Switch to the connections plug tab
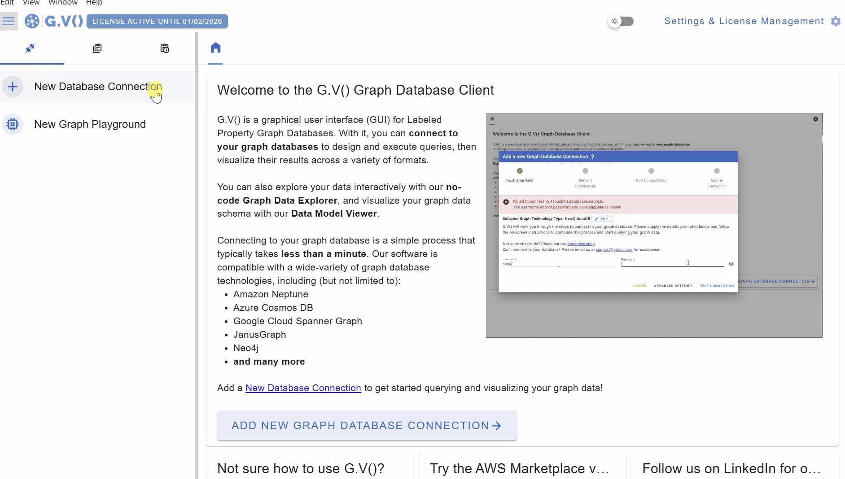Image resolution: width=845 pixels, height=479 pixels. coord(30,48)
